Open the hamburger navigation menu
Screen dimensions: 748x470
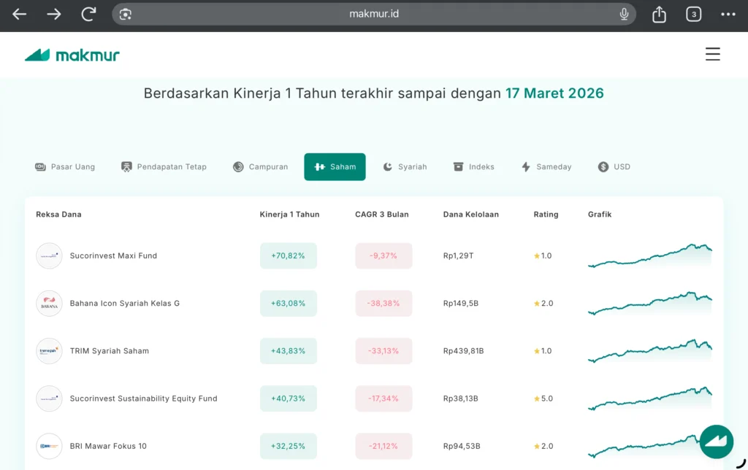pos(712,54)
